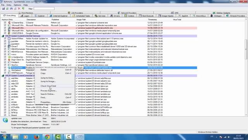The width and height of the screenshot is (248, 140).
Task: Open the Help menu
Action: pos(26,5)
